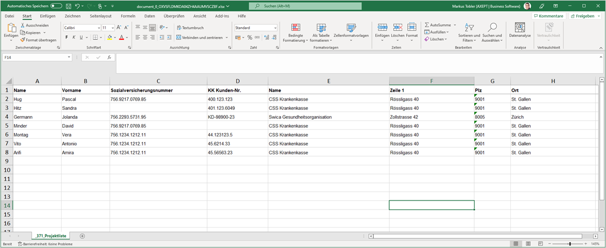Image resolution: width=606 pixels, height=248 pixels.
Task: Open the font color dropdown arrow
Action: (127, 37)
